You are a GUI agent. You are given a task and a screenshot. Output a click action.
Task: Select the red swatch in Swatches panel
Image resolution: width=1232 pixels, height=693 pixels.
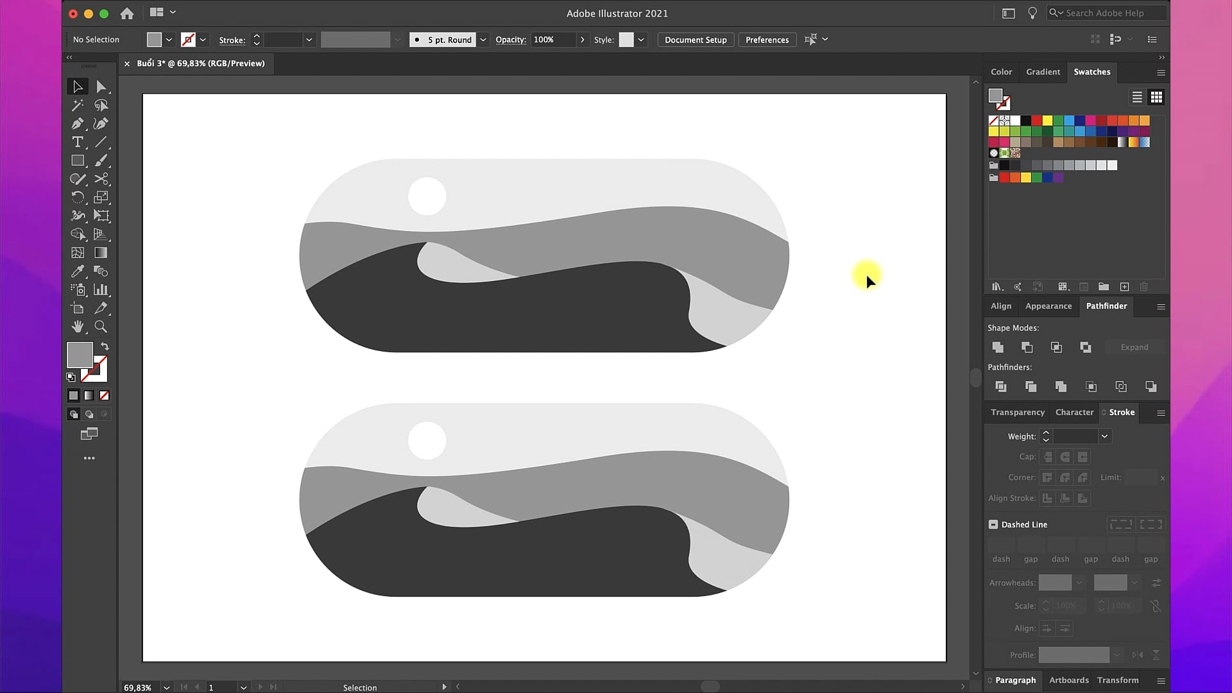[x=1036, y=120]
